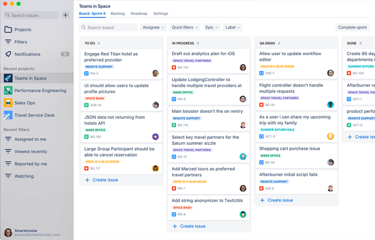The width and height of the screenshot is (375, 240).
Task: Open the Sales Ops project icon
Action: point(8,103)
